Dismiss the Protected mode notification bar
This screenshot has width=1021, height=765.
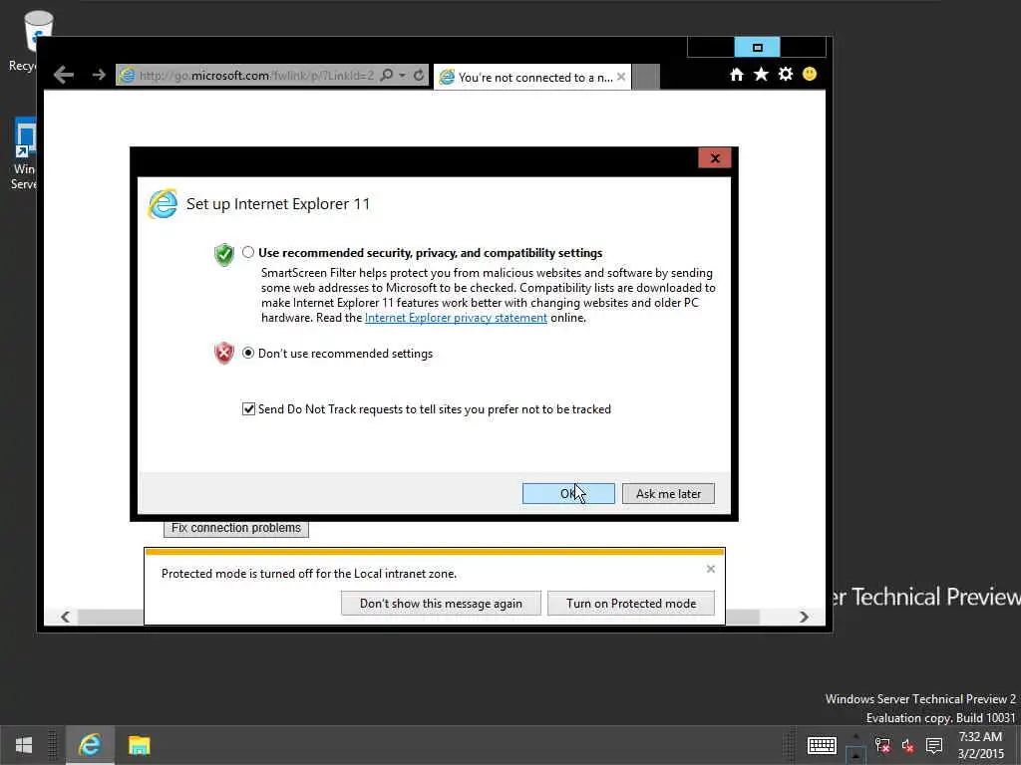tap(710, 569)
